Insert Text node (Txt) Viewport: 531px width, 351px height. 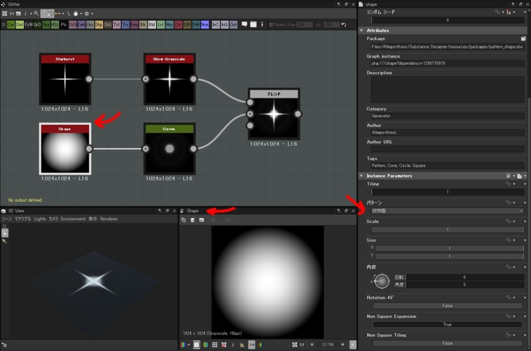(x=117, y=25)
